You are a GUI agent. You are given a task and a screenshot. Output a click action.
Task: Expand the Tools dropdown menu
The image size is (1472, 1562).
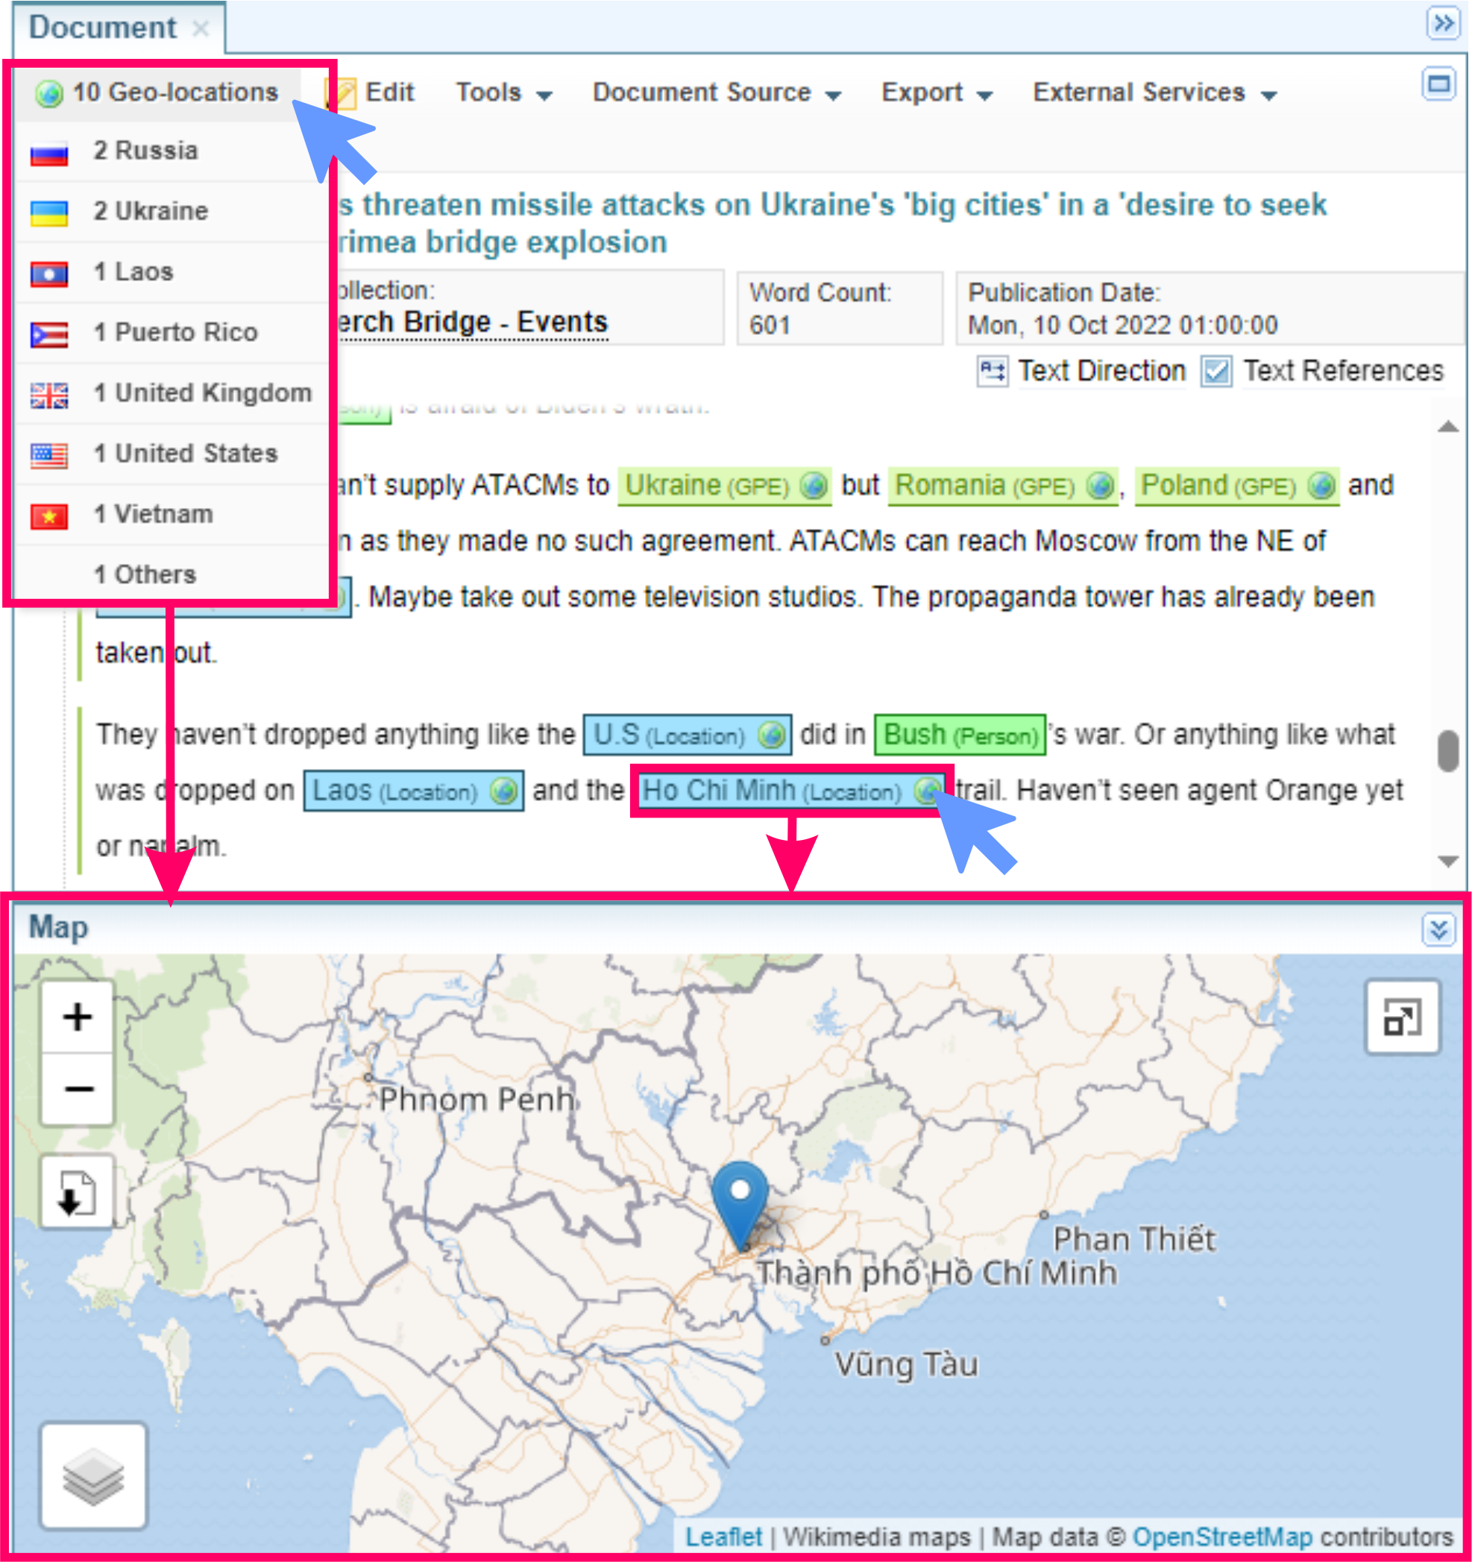point(503,92)
